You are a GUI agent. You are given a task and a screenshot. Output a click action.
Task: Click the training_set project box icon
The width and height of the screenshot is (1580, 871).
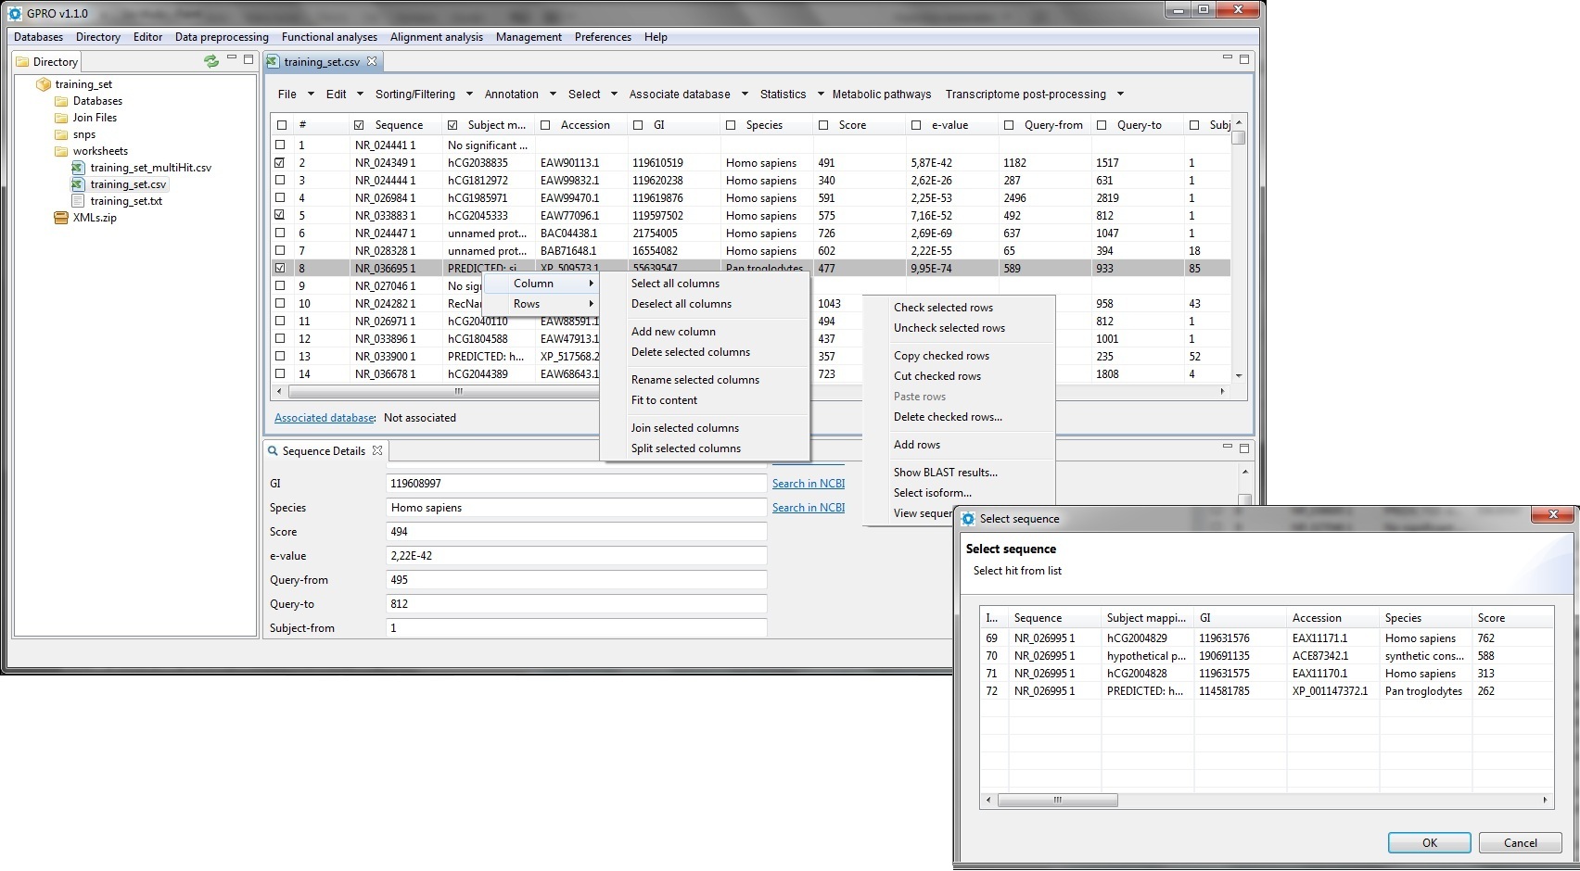(x=43, y=84)
